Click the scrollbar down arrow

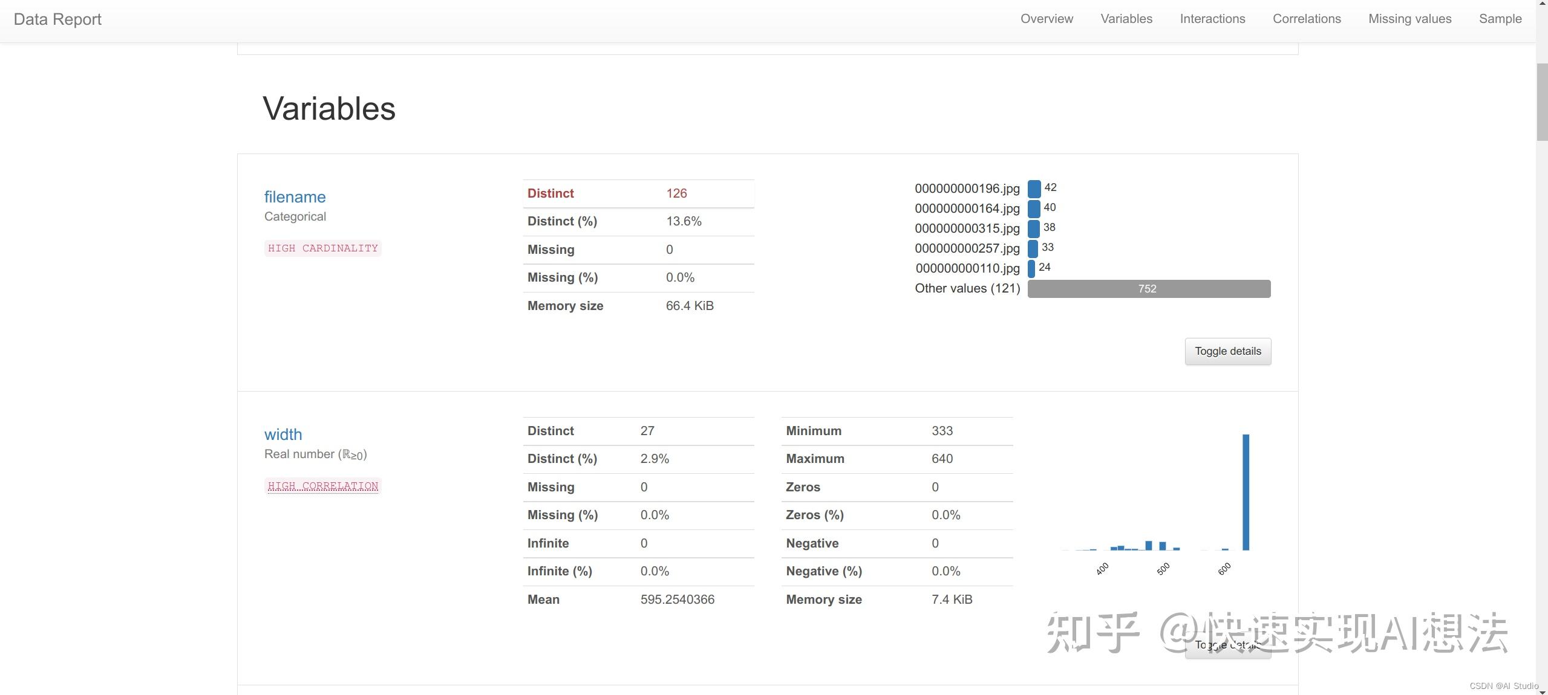click(1541, 691)
